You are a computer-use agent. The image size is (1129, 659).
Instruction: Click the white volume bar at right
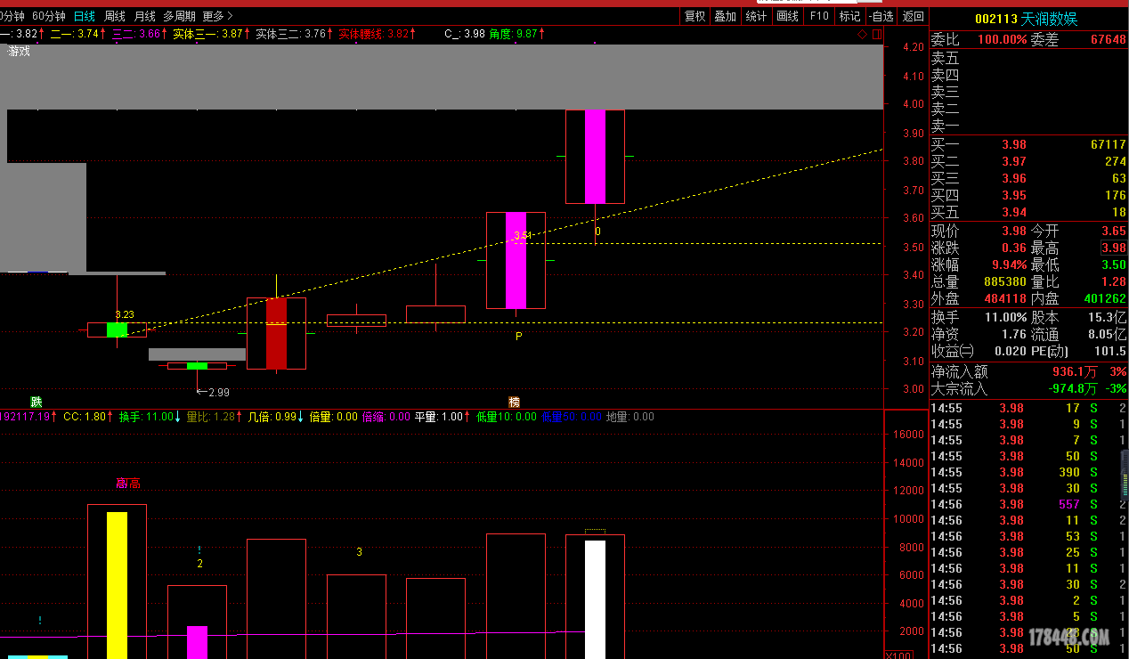pyautogui.click(x=595, y=599)
